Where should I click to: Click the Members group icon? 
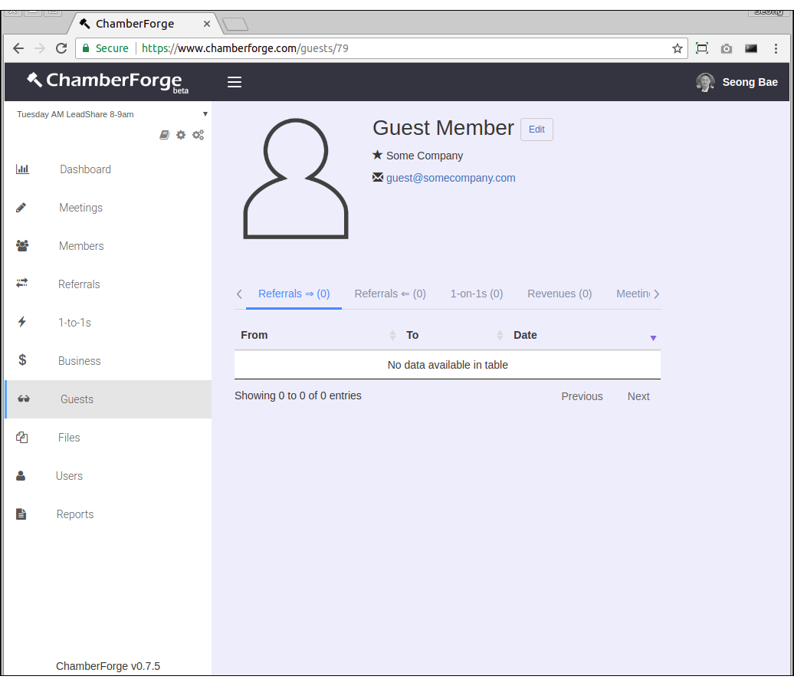point(22,246)
